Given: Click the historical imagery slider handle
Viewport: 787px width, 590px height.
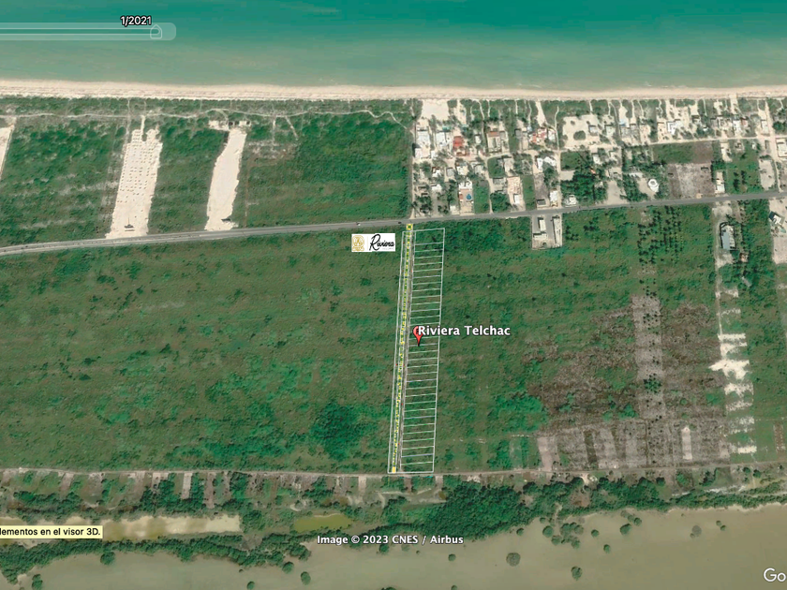Looking at the screenshot, I should tap(156, 32).
